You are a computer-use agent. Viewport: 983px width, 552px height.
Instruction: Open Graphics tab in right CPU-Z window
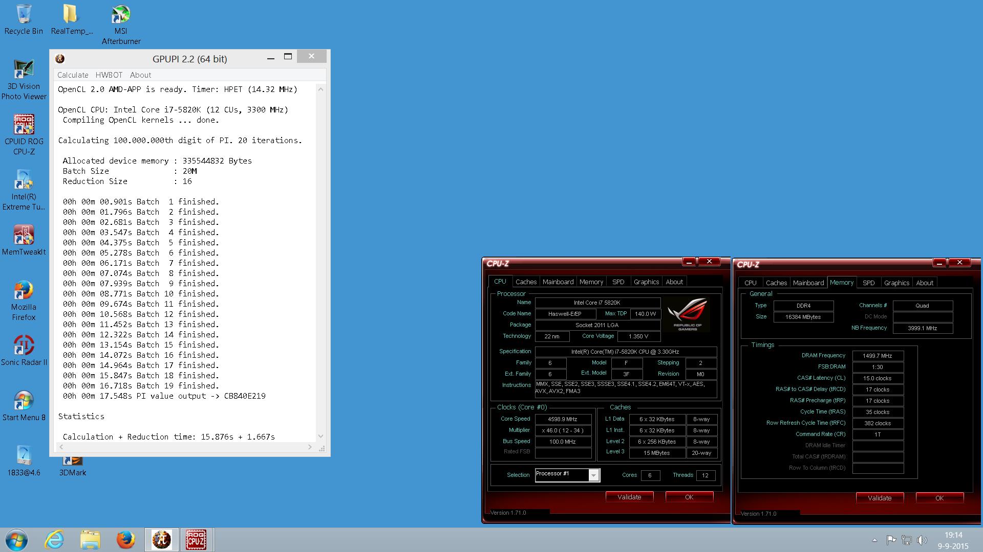896,283
